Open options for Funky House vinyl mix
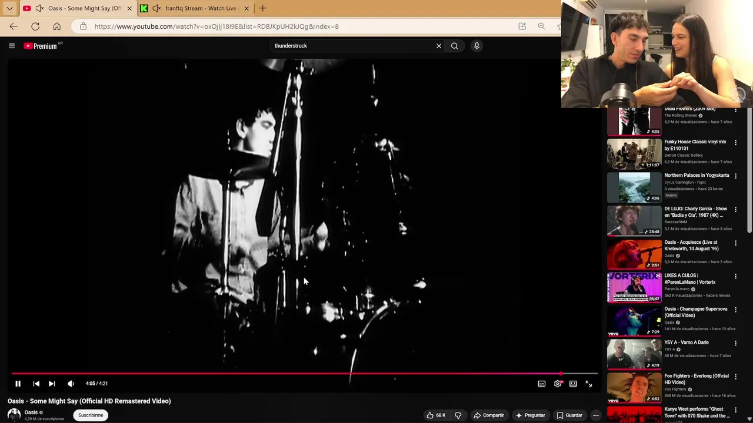This screenshot has height=423, width=753. 735,143
